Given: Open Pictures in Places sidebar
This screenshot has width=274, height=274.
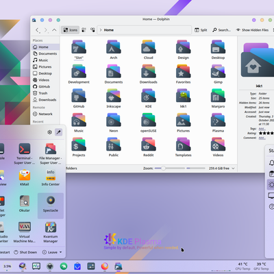Looking at the screenshot, I should pyautogui.click(x=45, y=66).
